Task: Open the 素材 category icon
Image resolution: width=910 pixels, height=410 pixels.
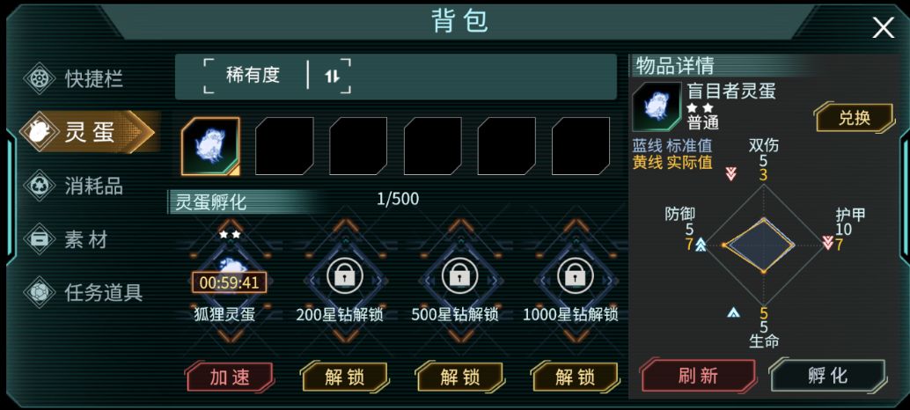Action: [40, 239]
